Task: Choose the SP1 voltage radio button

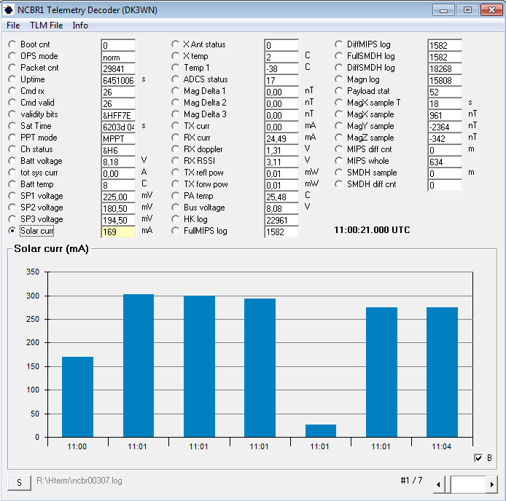Action: click(12, 196)
